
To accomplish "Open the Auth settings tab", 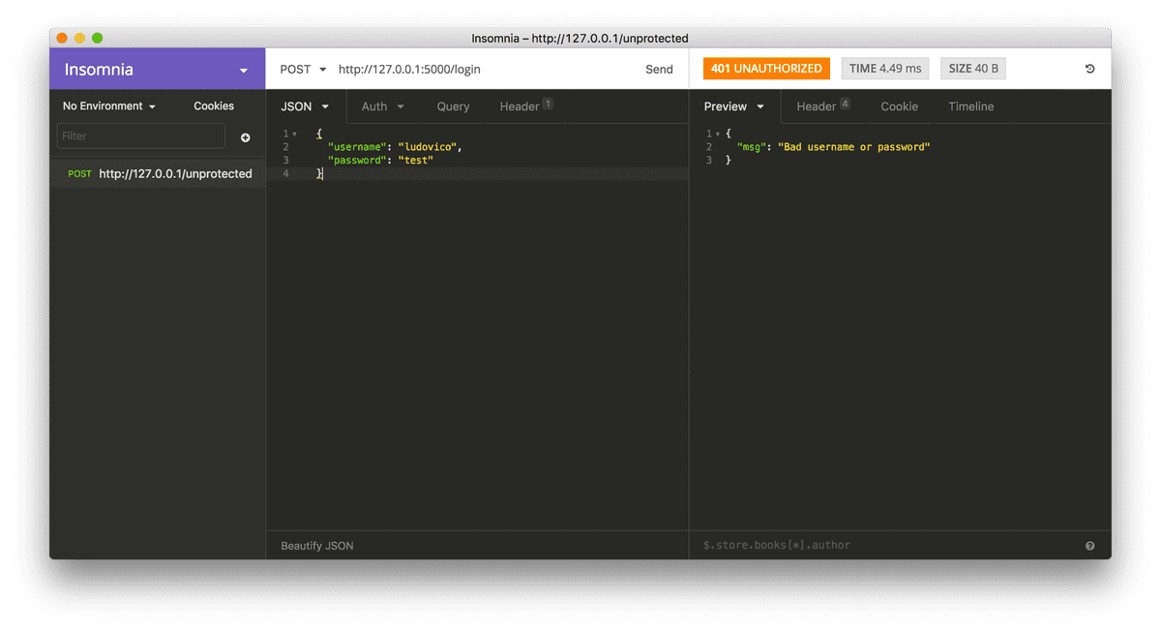I will 381,105.
